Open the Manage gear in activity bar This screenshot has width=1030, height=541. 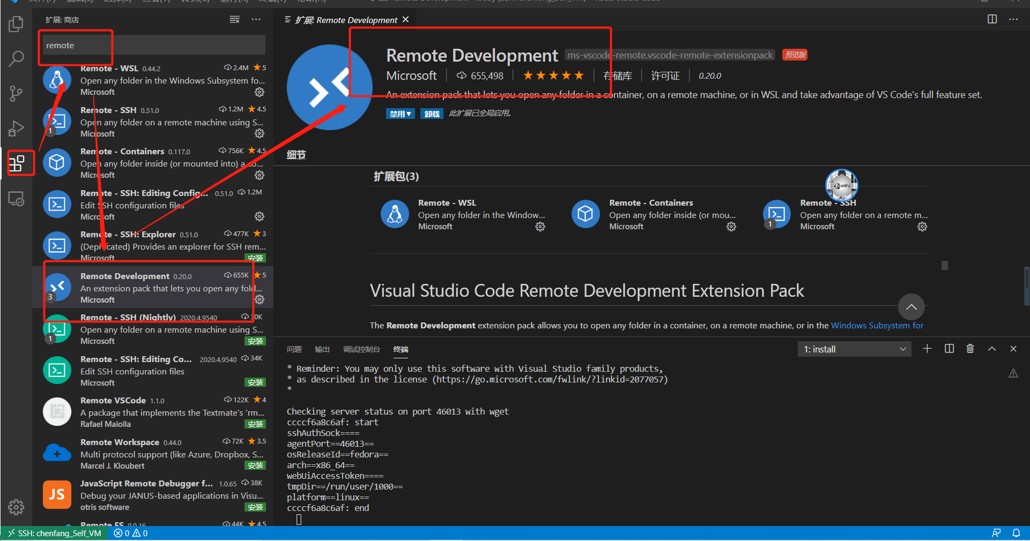[x=16, y=507]
